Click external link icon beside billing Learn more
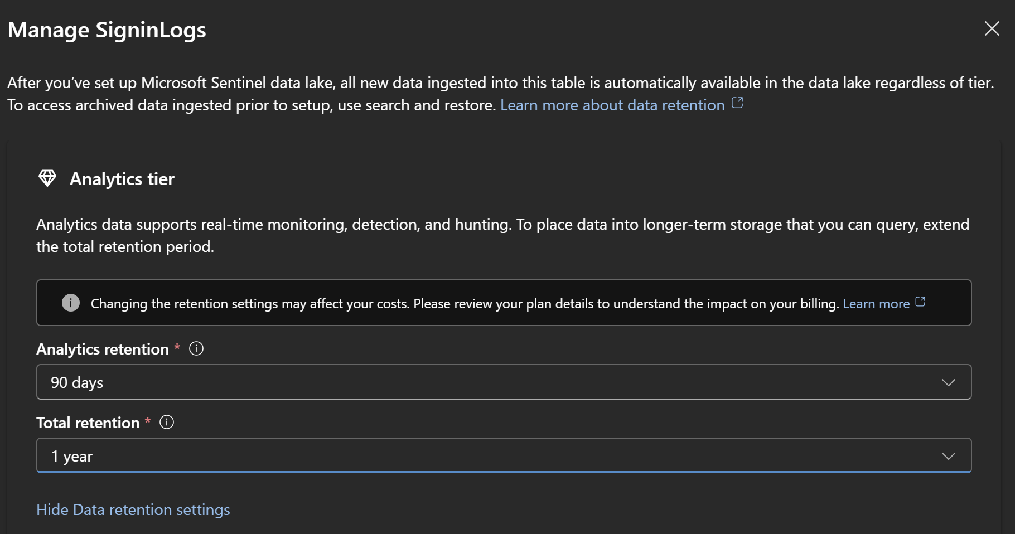Image resolution: width=1015 pixels, height=534 pixels. (x=920, y=302)
